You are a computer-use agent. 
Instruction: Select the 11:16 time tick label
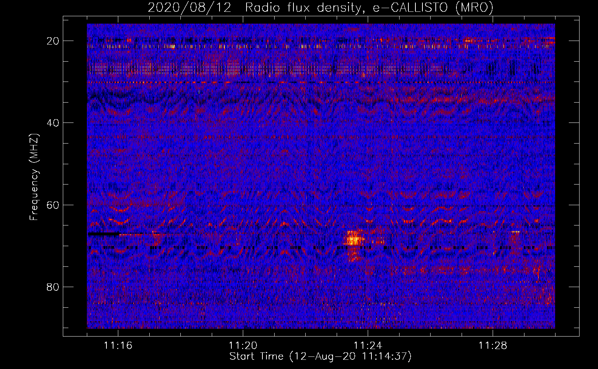[118, 346]
